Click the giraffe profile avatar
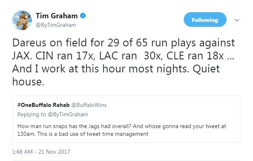The height and width of the screenshot is (161, 253). (x=22, y=20)
